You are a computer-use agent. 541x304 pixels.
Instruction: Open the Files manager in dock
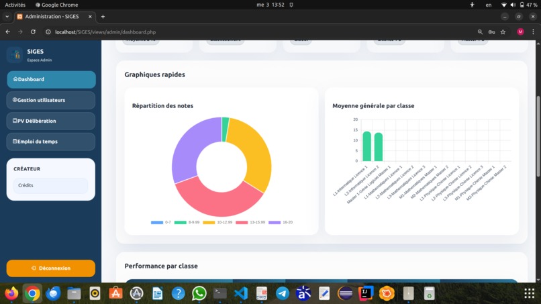pyautogui.click(x=74, y=294)
